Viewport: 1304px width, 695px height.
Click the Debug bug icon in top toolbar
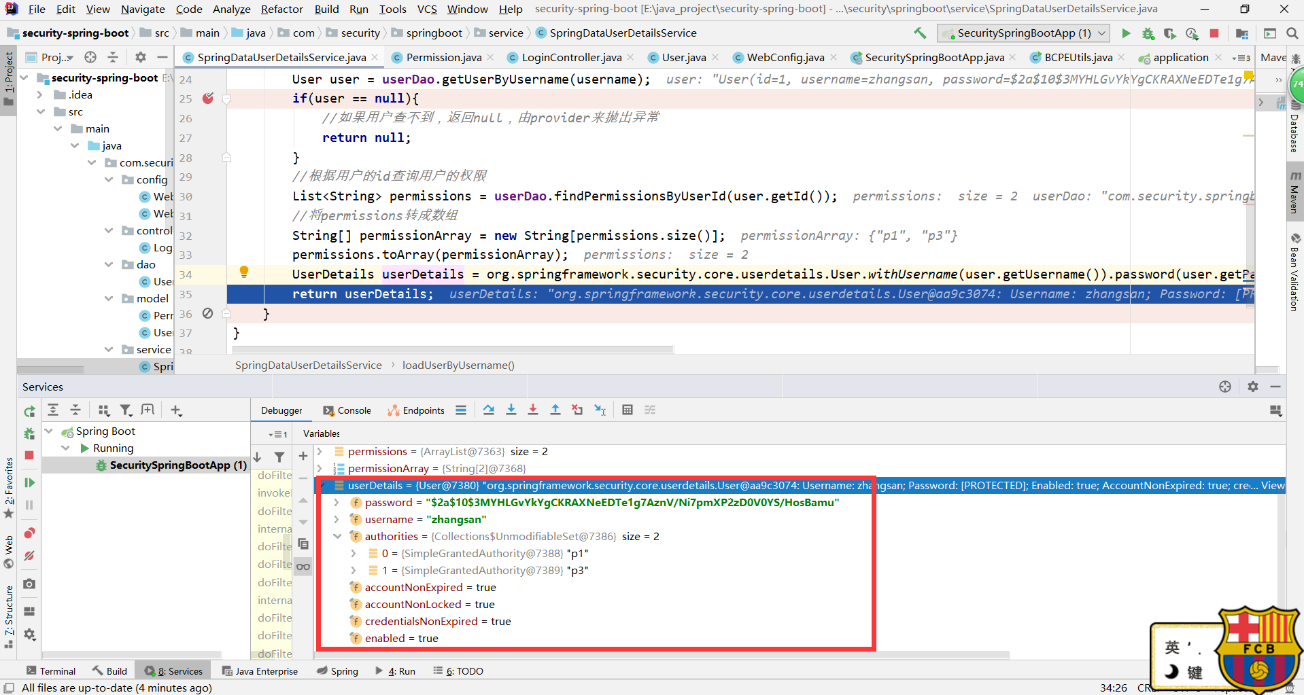point(1148,33)
